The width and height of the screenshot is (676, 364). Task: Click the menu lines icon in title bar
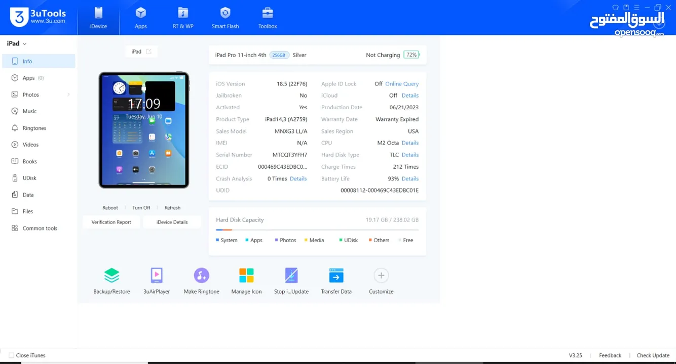[x=636, y=8]
